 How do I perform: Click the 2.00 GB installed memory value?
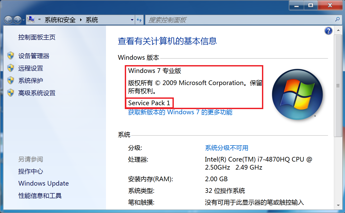(x=216, y=179)
